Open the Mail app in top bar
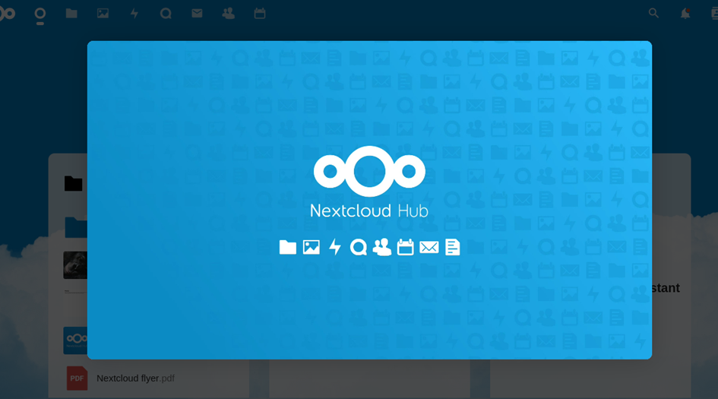 pyautogui.click(x=197, y=13)
